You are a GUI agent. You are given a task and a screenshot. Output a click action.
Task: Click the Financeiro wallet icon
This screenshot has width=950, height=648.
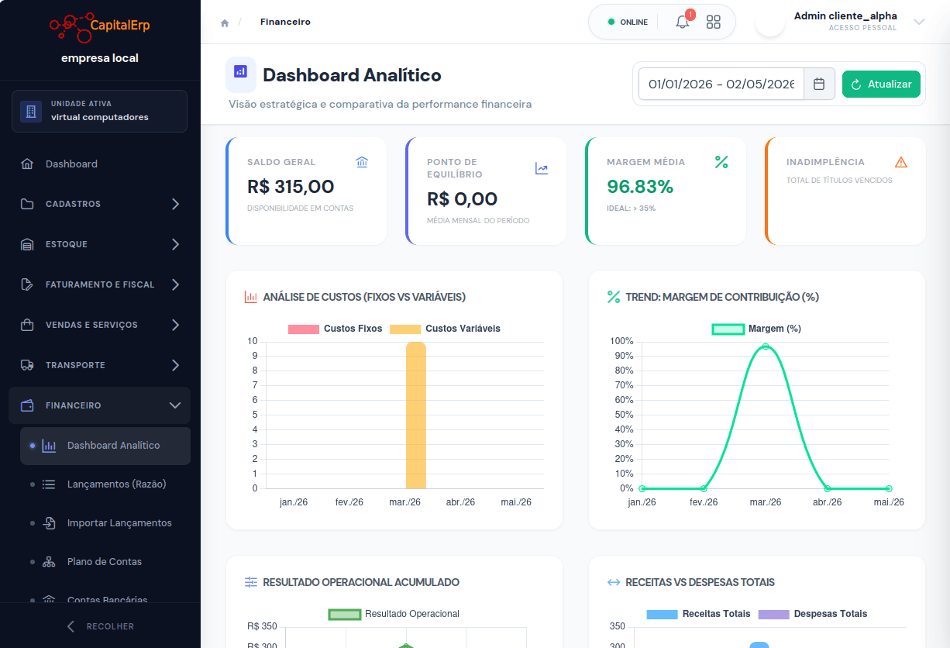click(27, 405)
